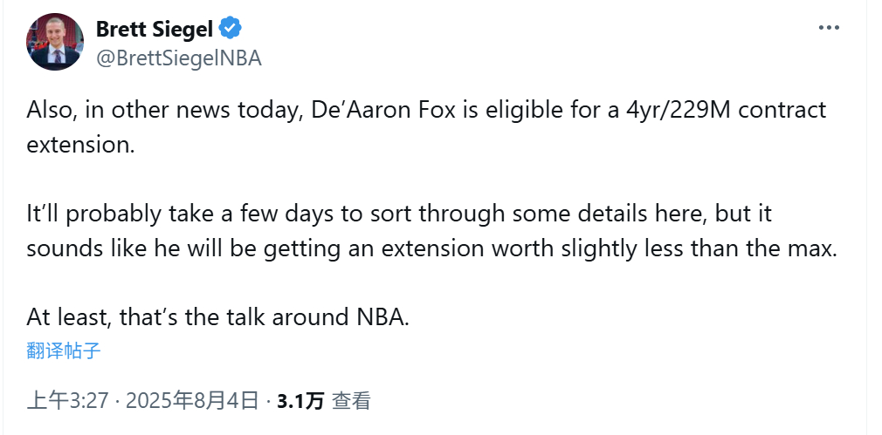Click the phrase "slightly less than the max"
This screenshot has height=435, width=882.
point(698,248)
